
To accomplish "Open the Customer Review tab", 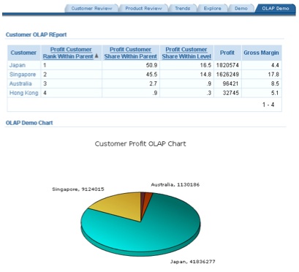I will pos(91,8).
